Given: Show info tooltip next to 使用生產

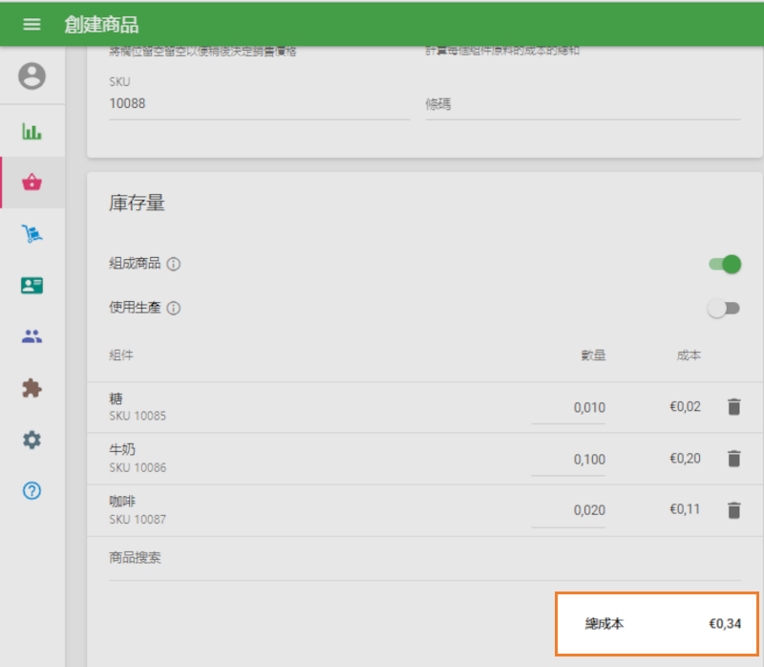Looking at the screenshot, I should click(x=175, y=309).
